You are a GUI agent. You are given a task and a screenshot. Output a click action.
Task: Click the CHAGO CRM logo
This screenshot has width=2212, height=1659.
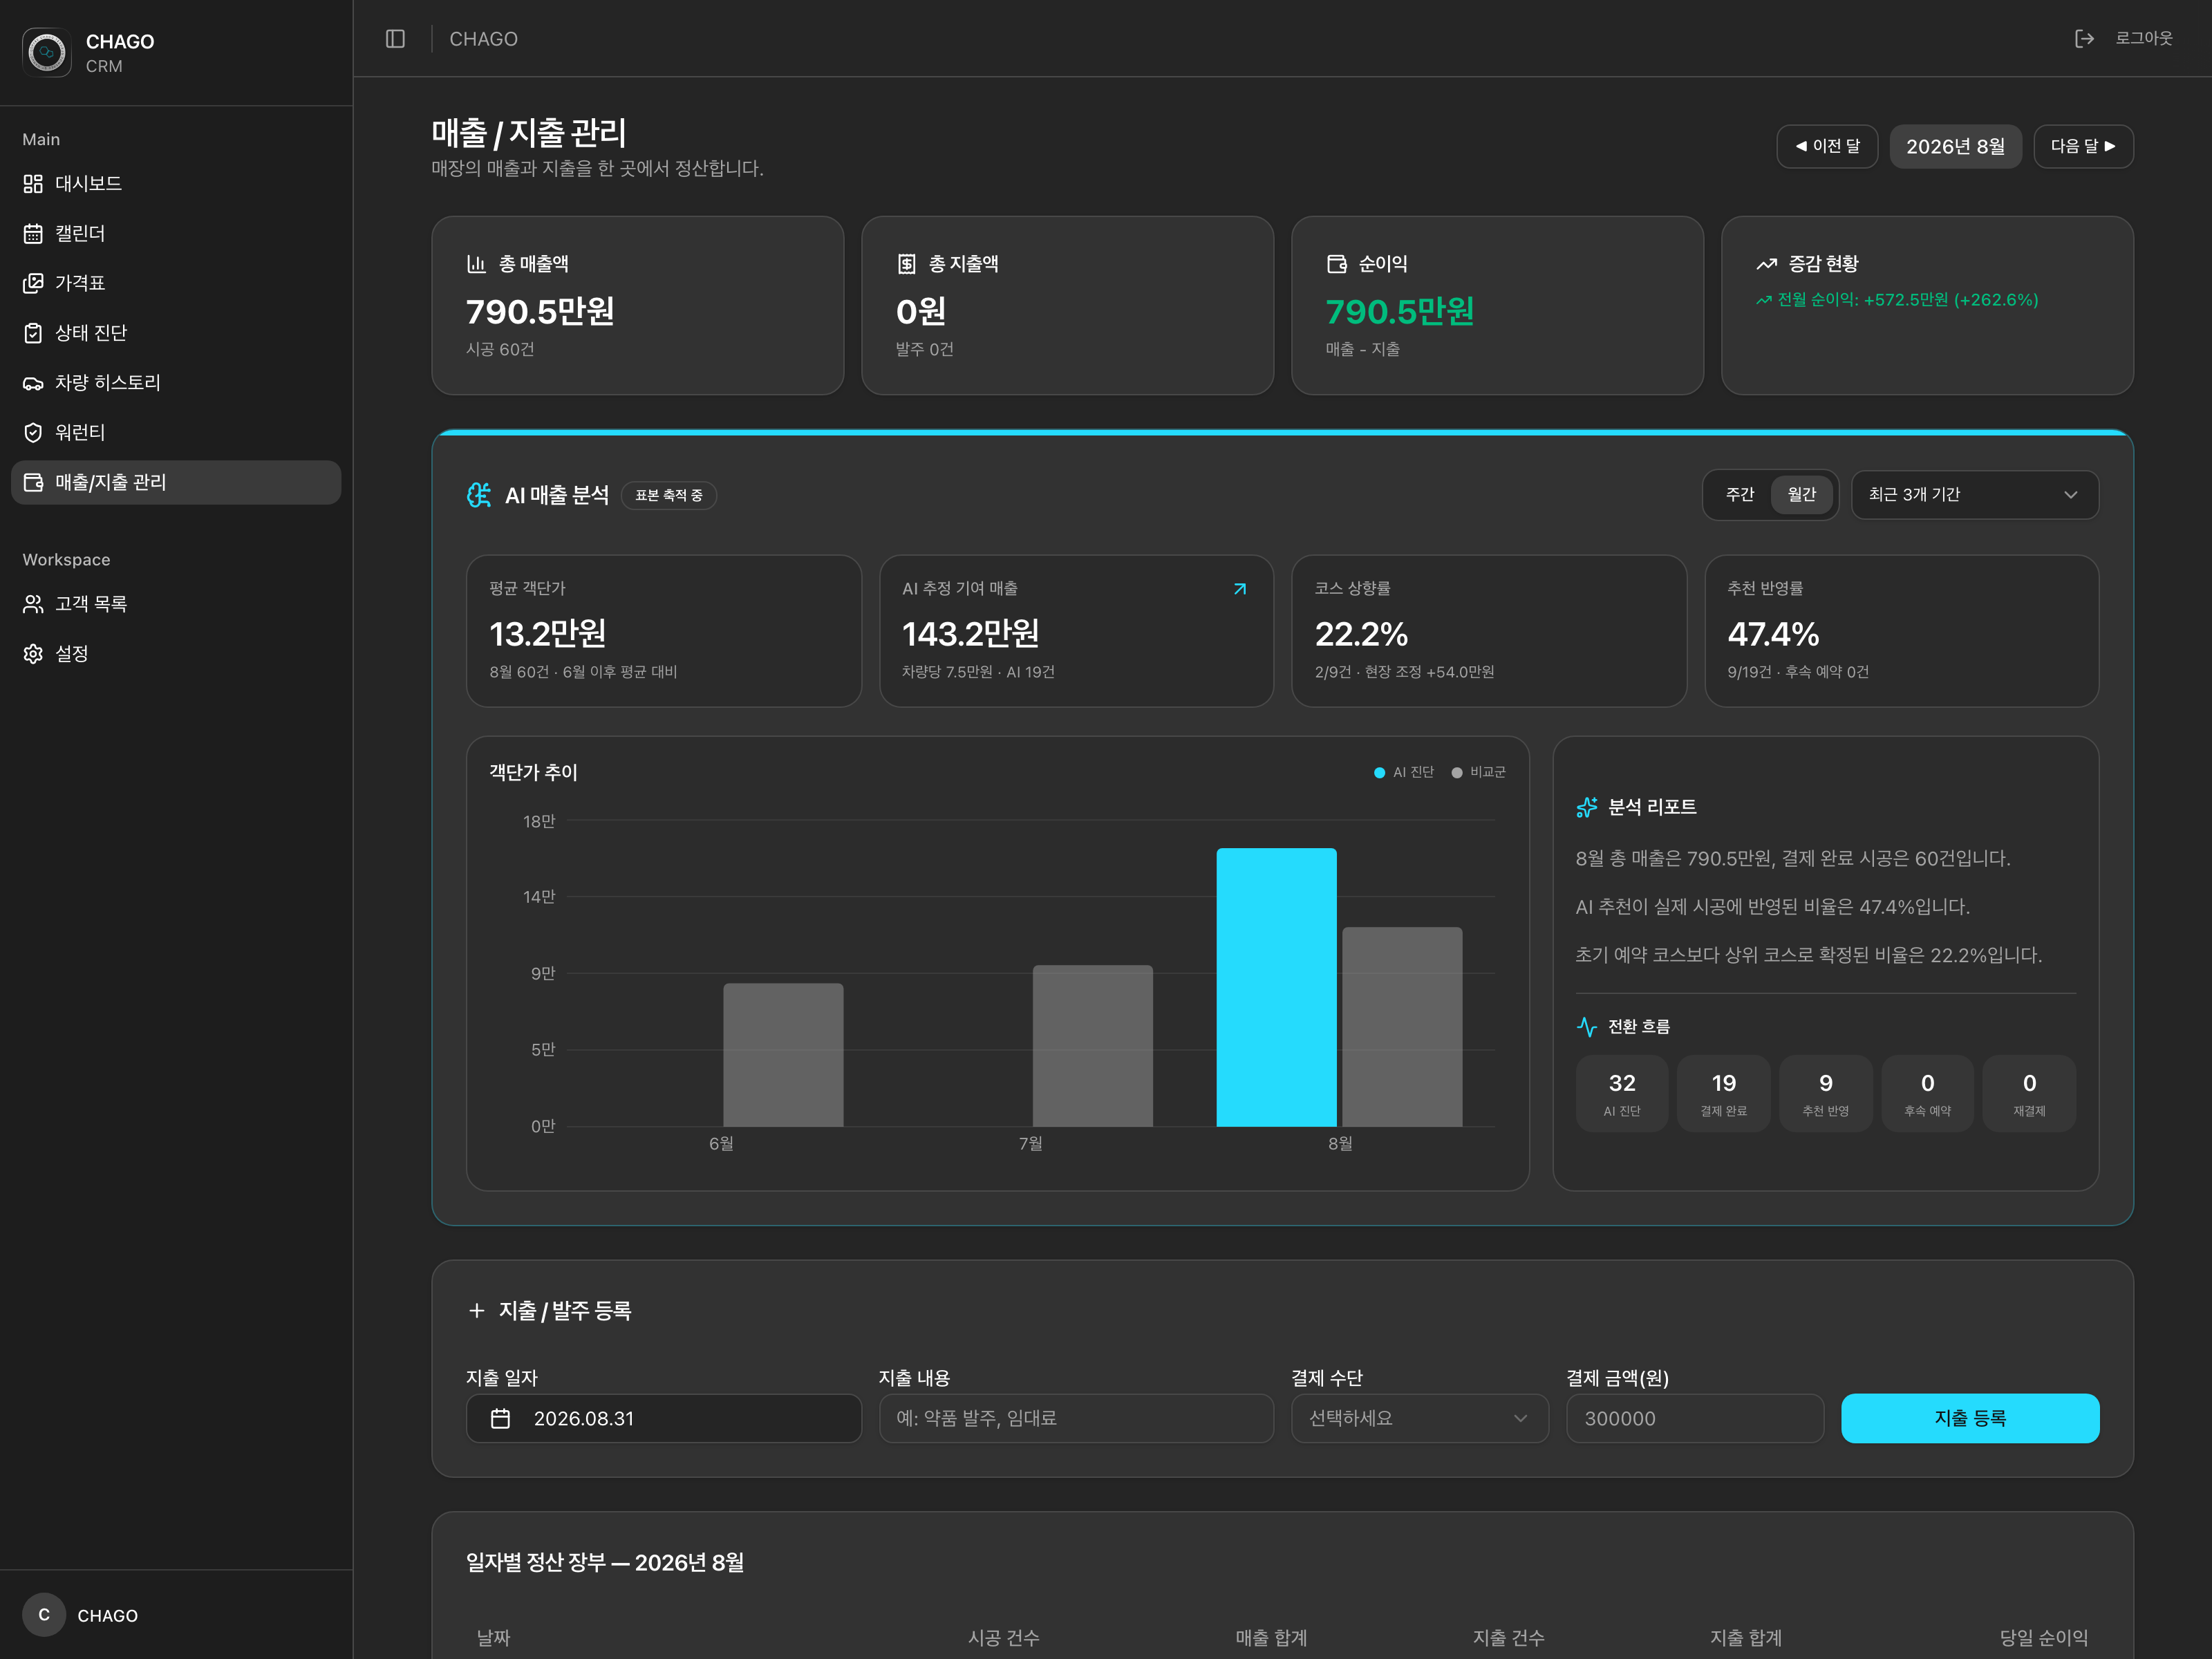47,52
